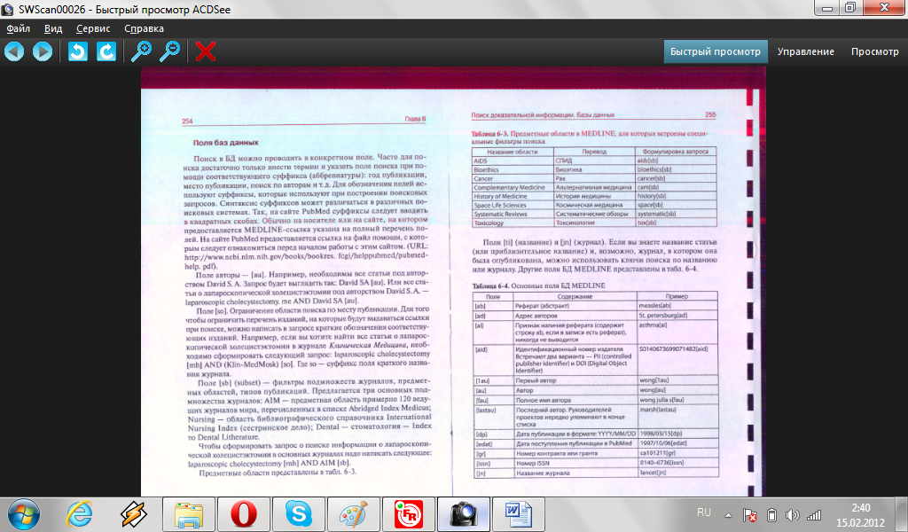
Task: Launch Internet Explorer from taskbar
Action: pyautogui.click(x=79, y=514)
